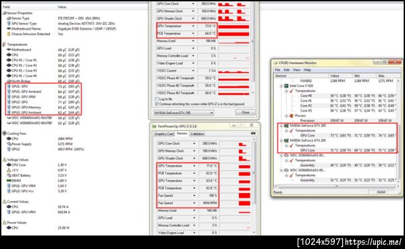Open the Fan Speed 100 % dropdown
The height and width of the screenshot is (249, 405).
point(194,196)
